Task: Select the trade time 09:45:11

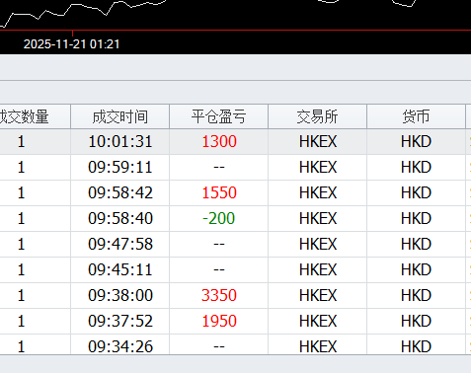Action: click(x=120, y=269)
